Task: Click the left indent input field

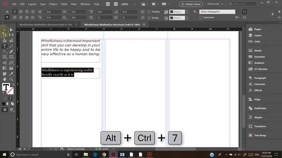Action: tap(54, 12)
